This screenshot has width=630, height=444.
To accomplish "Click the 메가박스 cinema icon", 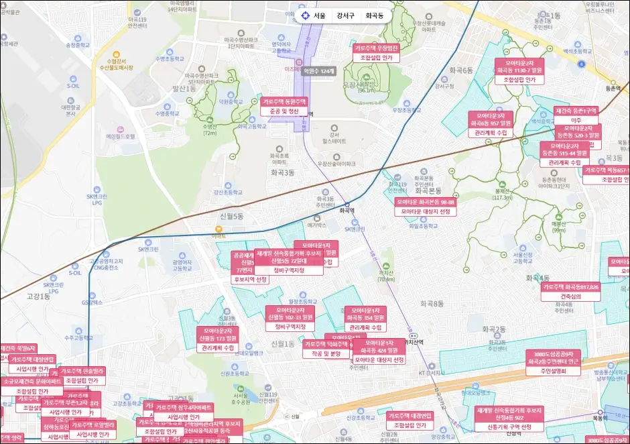I will point(316,219).
